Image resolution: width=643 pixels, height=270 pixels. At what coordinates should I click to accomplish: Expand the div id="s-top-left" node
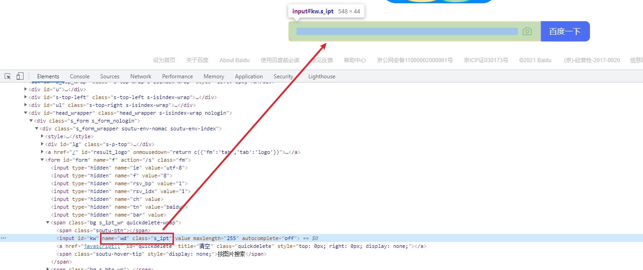click(x=26, y=97)
